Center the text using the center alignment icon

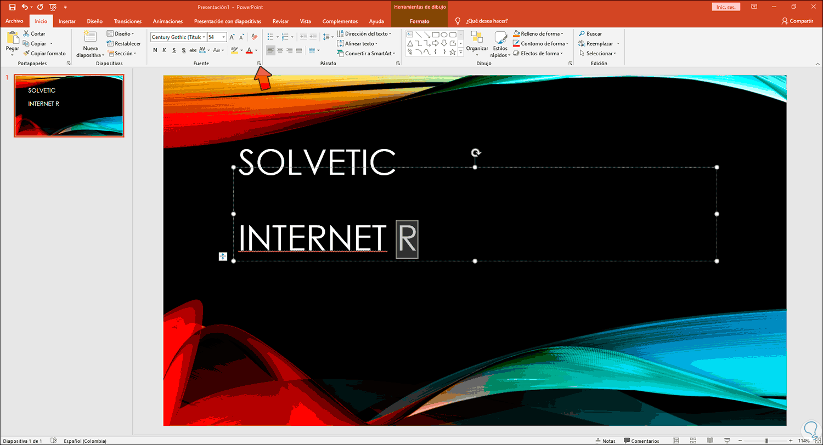pos(280,49)
